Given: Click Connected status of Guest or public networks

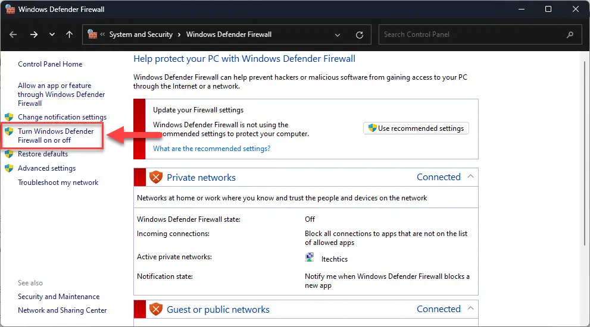Looking at the screenshot, I should pyautogui.click(x=438, y=309).
